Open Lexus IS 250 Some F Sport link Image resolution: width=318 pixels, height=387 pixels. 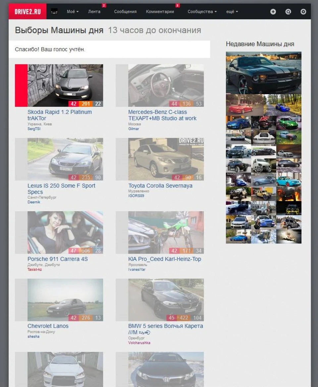coord(61,189)
